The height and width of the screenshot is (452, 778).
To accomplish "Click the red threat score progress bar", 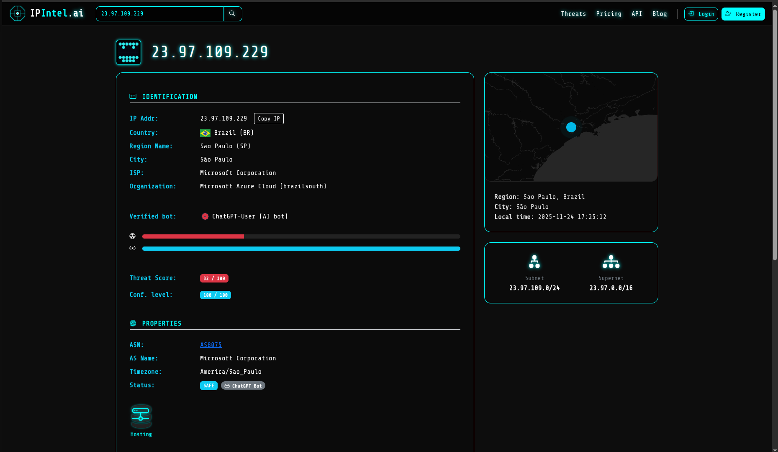I will point(193,236).
